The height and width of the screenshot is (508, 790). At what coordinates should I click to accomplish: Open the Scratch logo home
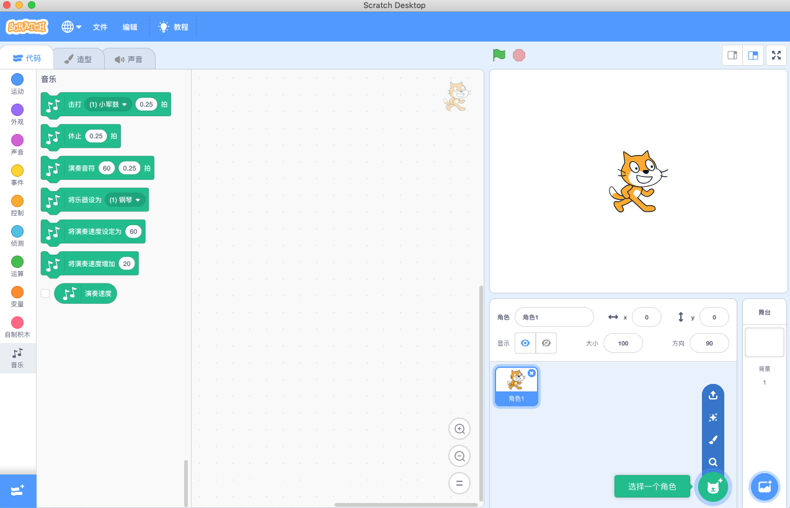27,27
